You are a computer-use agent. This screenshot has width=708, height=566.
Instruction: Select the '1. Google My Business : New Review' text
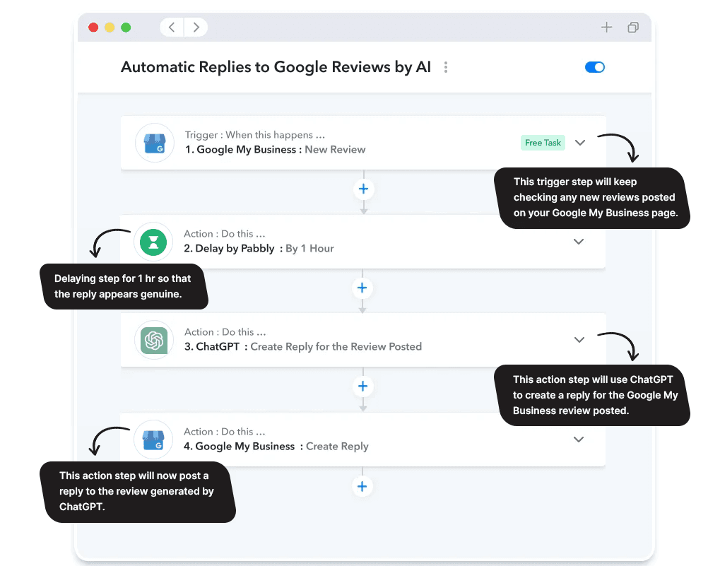click(276, 150)
